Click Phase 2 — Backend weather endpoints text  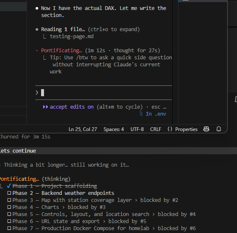tap(63, 193)
